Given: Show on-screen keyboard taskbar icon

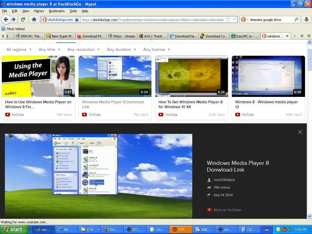Looking at the screenshot, I should pyautogui.click(x=267, y=230).
